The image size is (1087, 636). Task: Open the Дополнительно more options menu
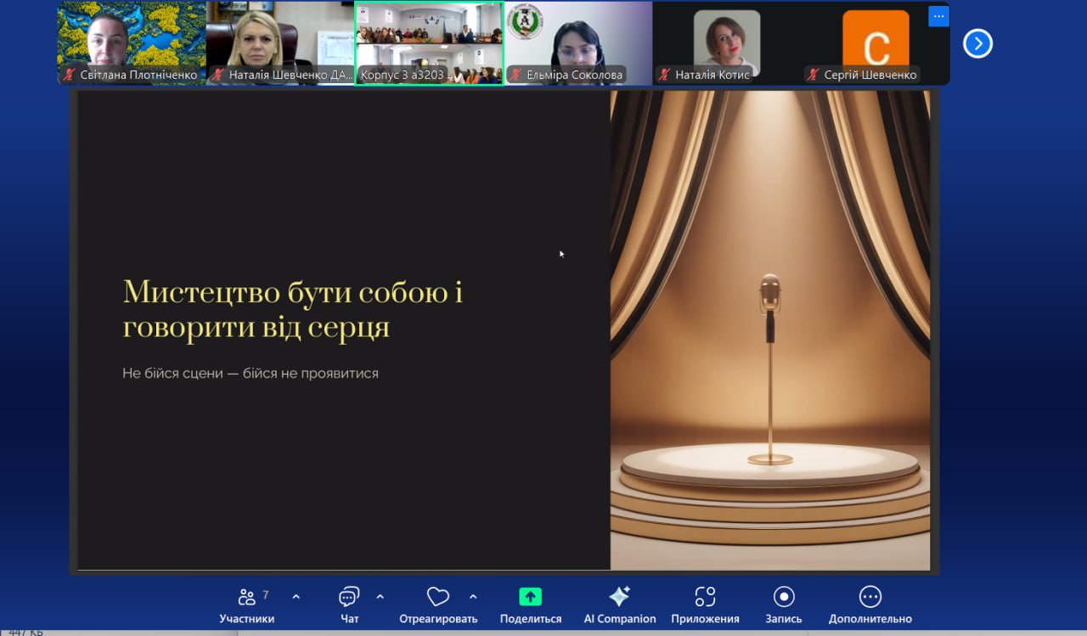(x=870, y=605)
